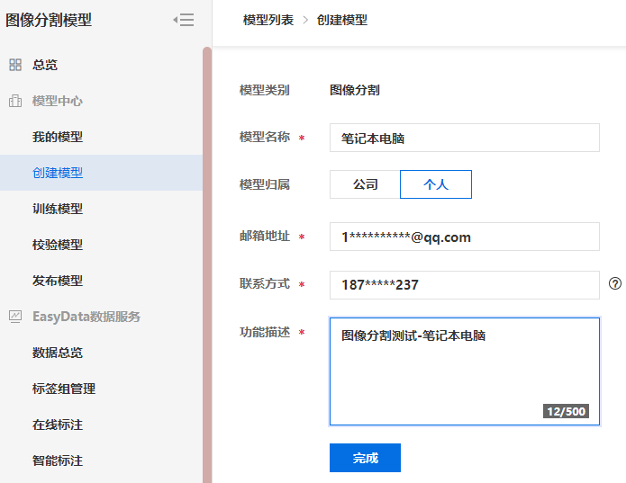Click the help icon beside 联系方式
This screenshot has width=626, height=483.
coord(615,283)
